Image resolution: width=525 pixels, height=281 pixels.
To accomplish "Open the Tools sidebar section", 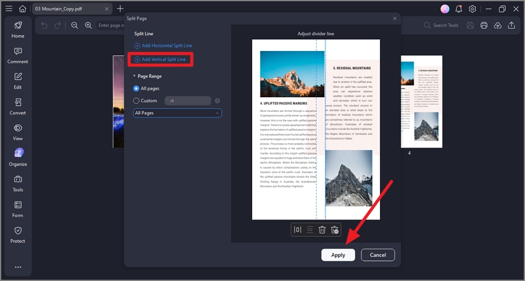I will click(x=18, y=184).
